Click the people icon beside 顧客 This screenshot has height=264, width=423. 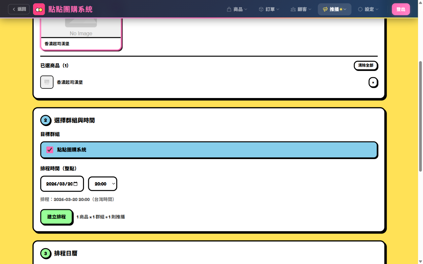click(293, 9)
